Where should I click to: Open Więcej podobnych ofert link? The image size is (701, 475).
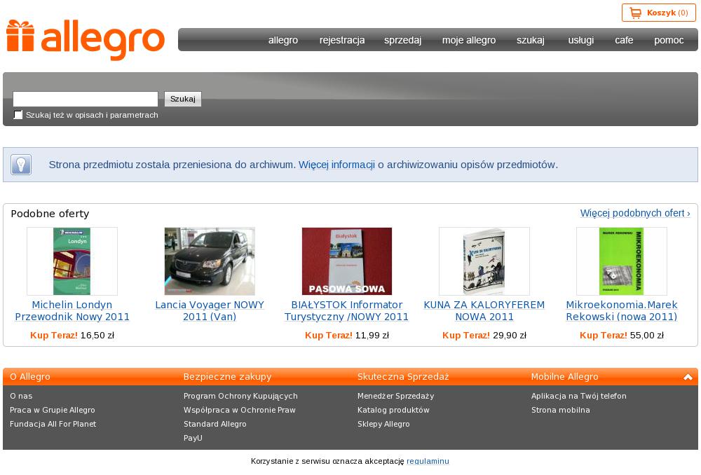click(x=635, y=213)
